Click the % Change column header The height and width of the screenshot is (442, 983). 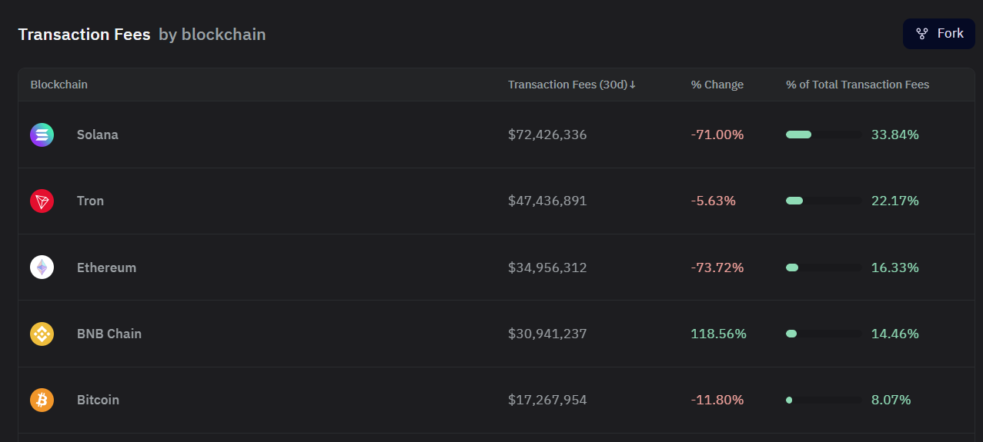pyautogui.click(x=717, y=85)
